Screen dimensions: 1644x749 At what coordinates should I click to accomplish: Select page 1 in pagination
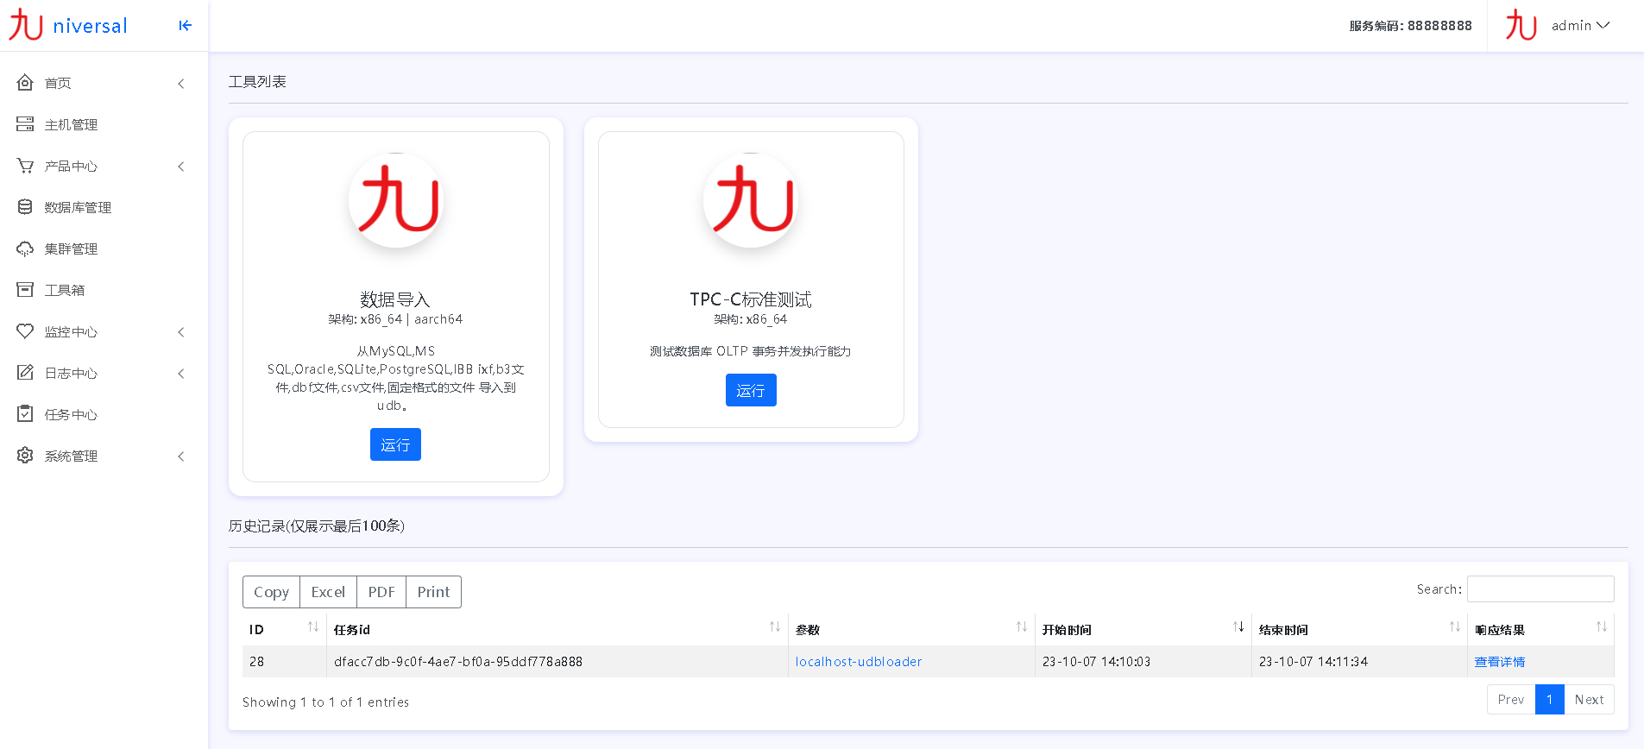[x=1550, y=700]
